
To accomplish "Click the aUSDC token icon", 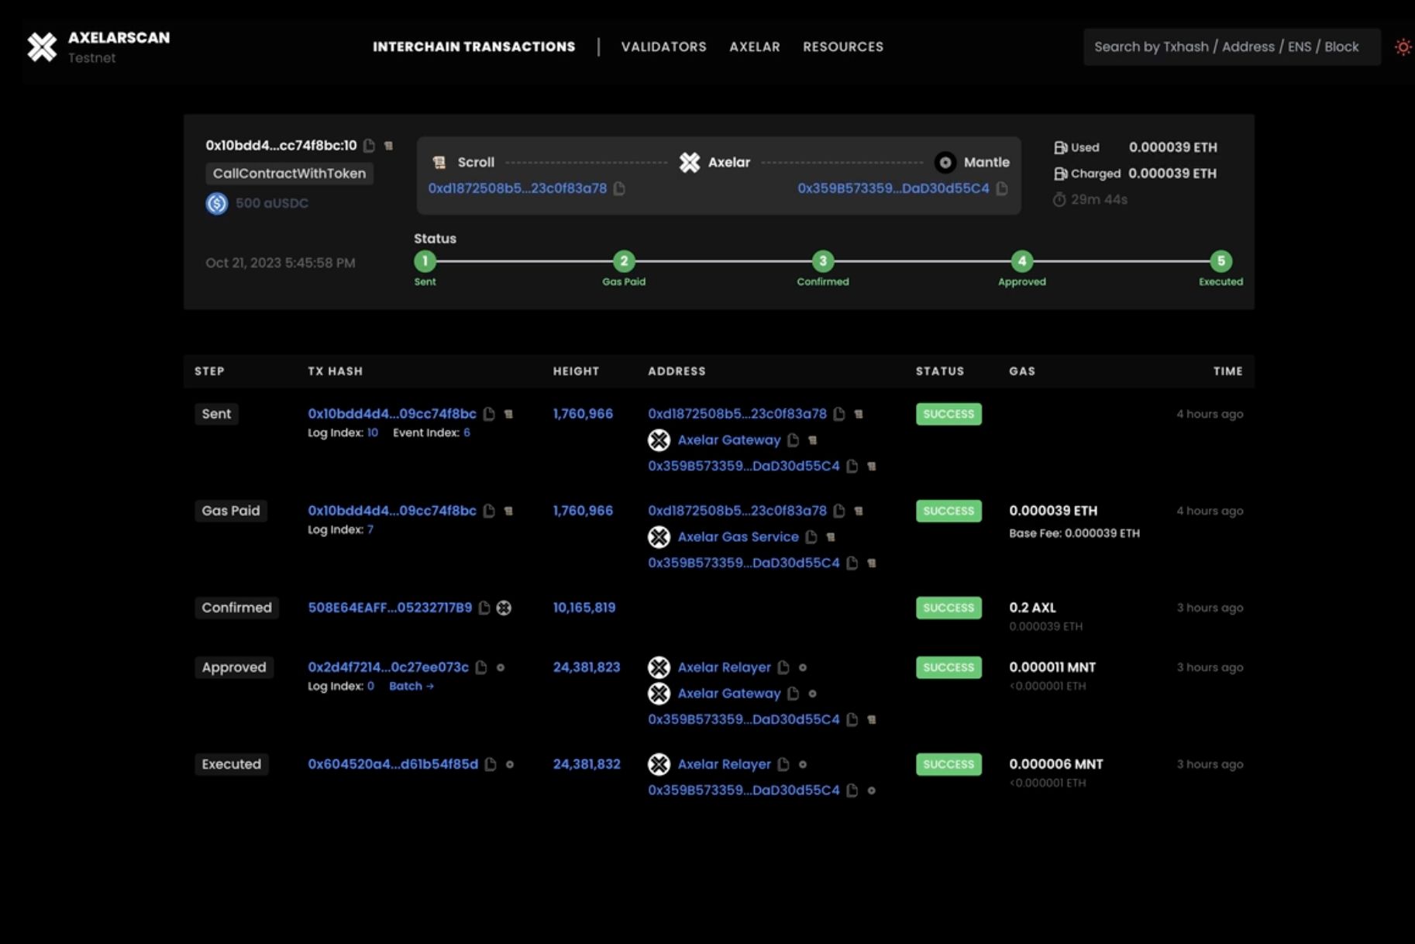I will 217,204.
